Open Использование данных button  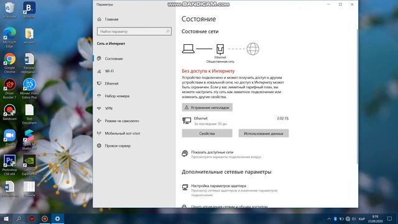pos(264,133)
